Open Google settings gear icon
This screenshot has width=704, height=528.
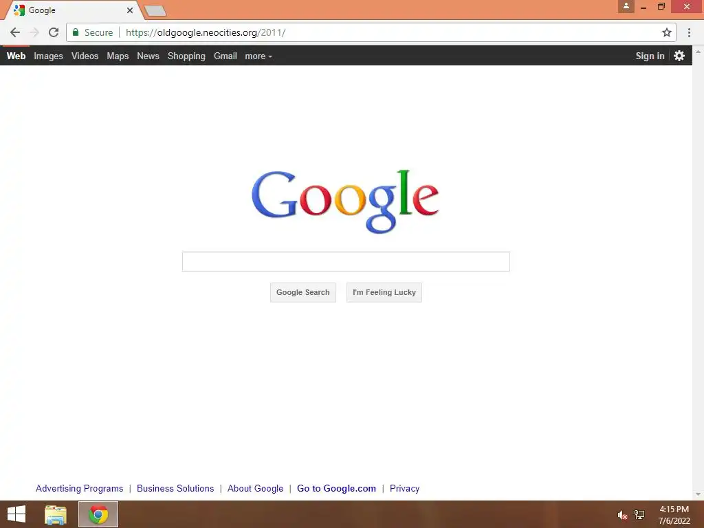pos(679,56)
